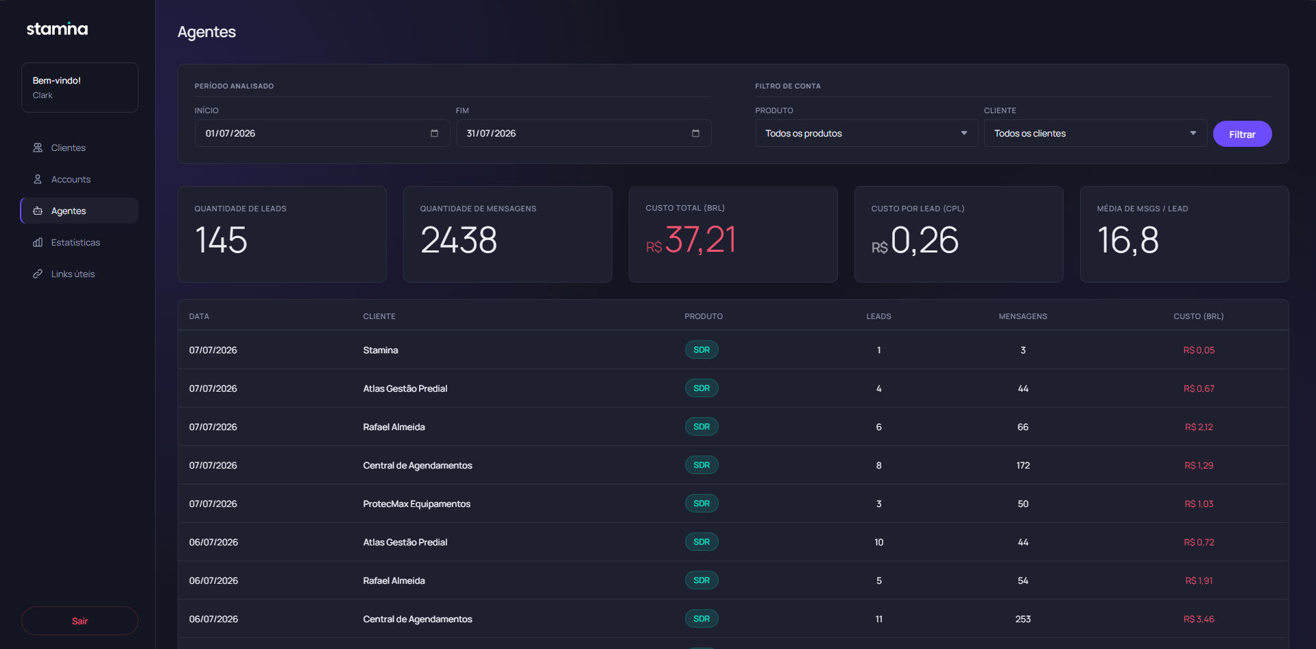Click the Accounts person icon
This screenshot has width=1316, height=649.
click(x=38, y=179)
